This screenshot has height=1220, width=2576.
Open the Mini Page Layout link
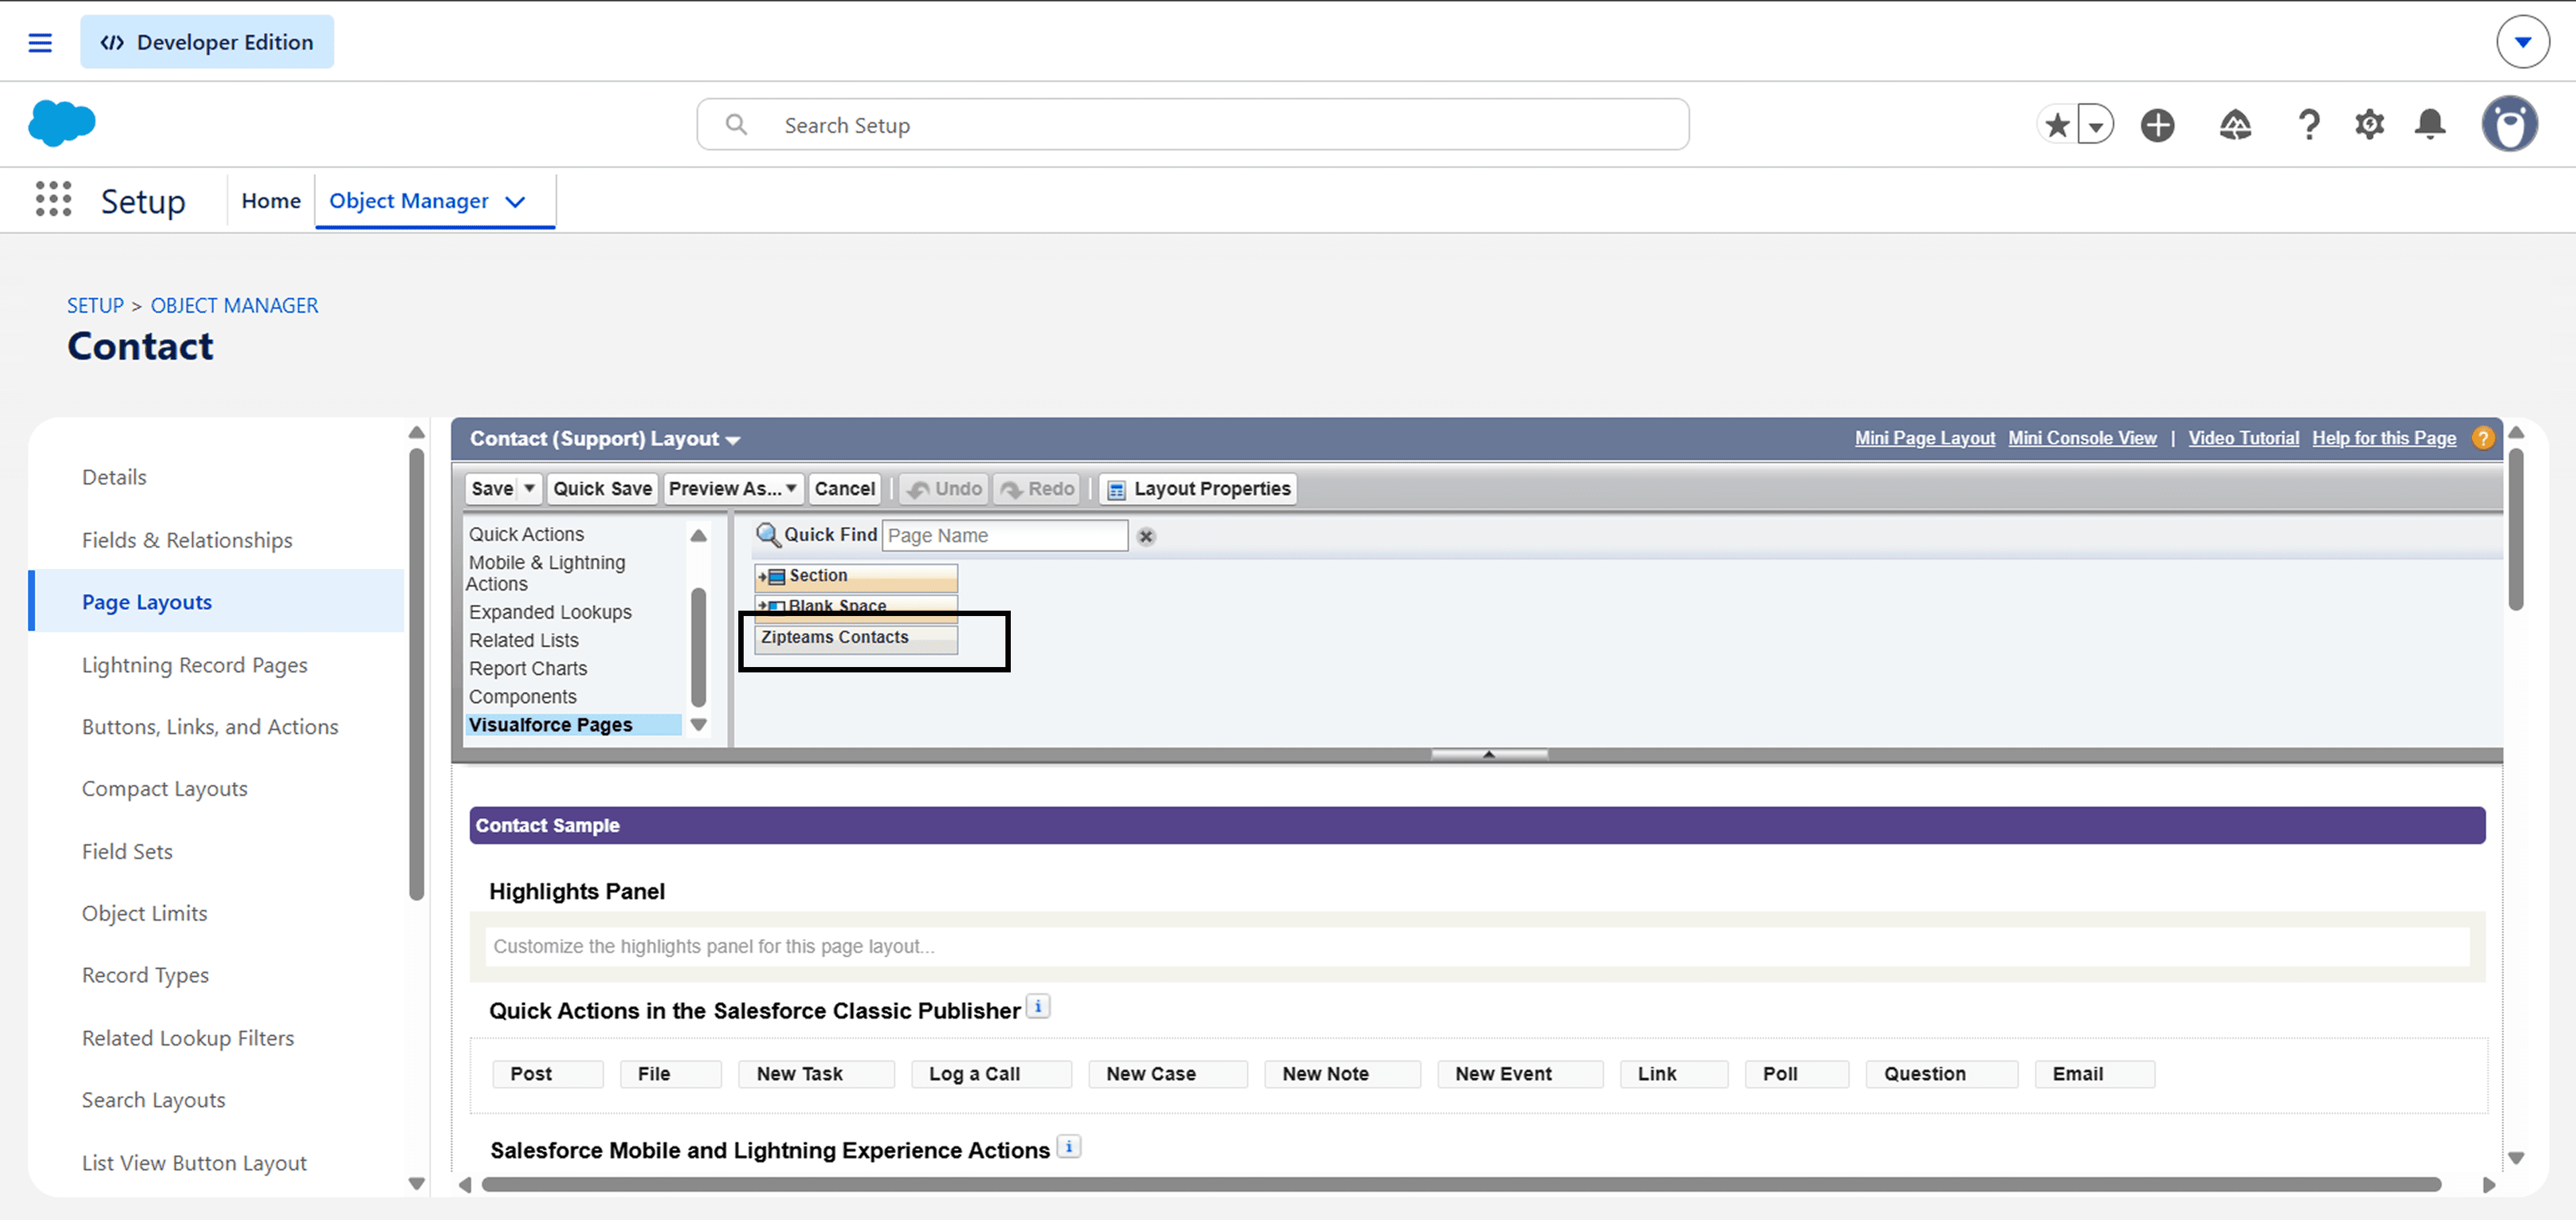coord(1924,438)
